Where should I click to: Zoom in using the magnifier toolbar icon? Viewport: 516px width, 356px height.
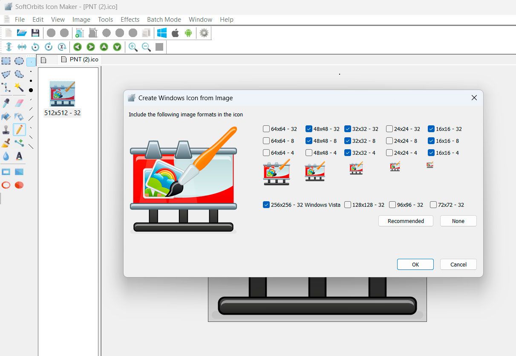coord(133,47)
